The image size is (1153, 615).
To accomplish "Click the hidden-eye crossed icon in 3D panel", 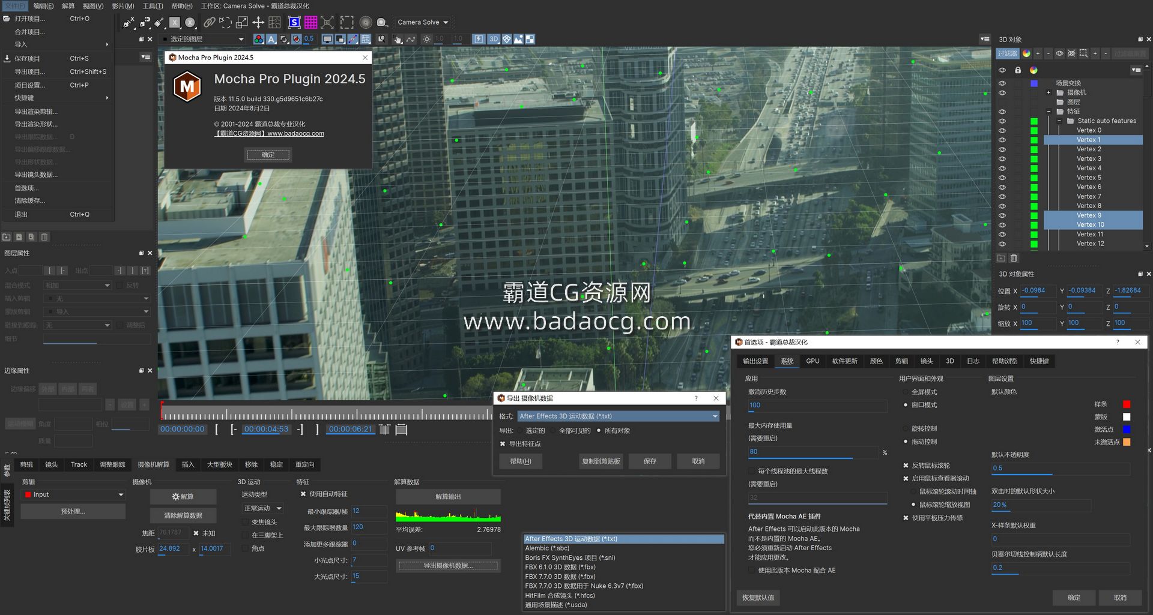I will [1071, 53].
